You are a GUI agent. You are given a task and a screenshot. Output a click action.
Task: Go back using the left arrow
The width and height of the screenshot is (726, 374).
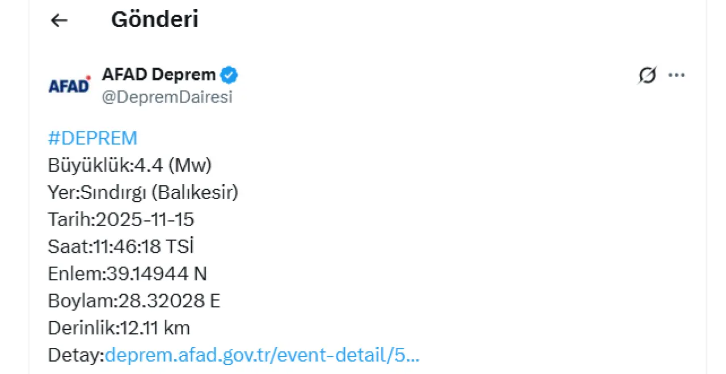click(59, 20)
